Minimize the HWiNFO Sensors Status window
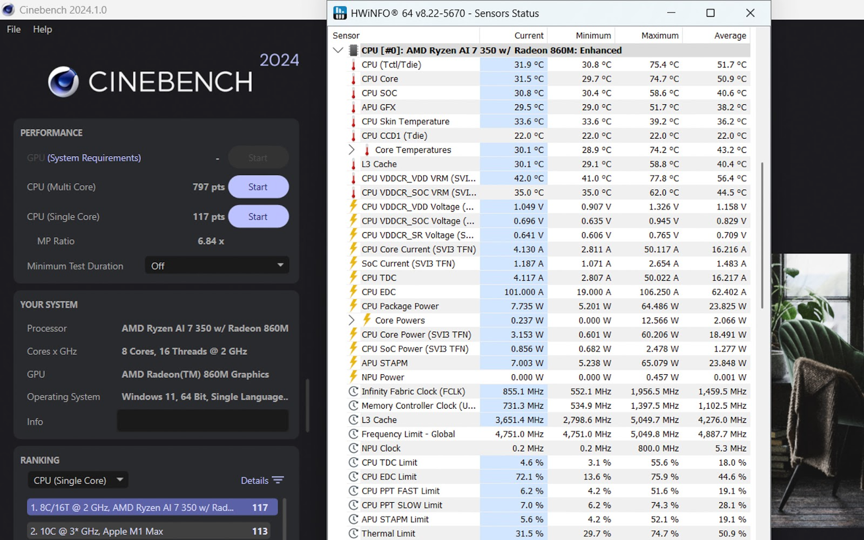The image size is (864, 540). (671, 13)
